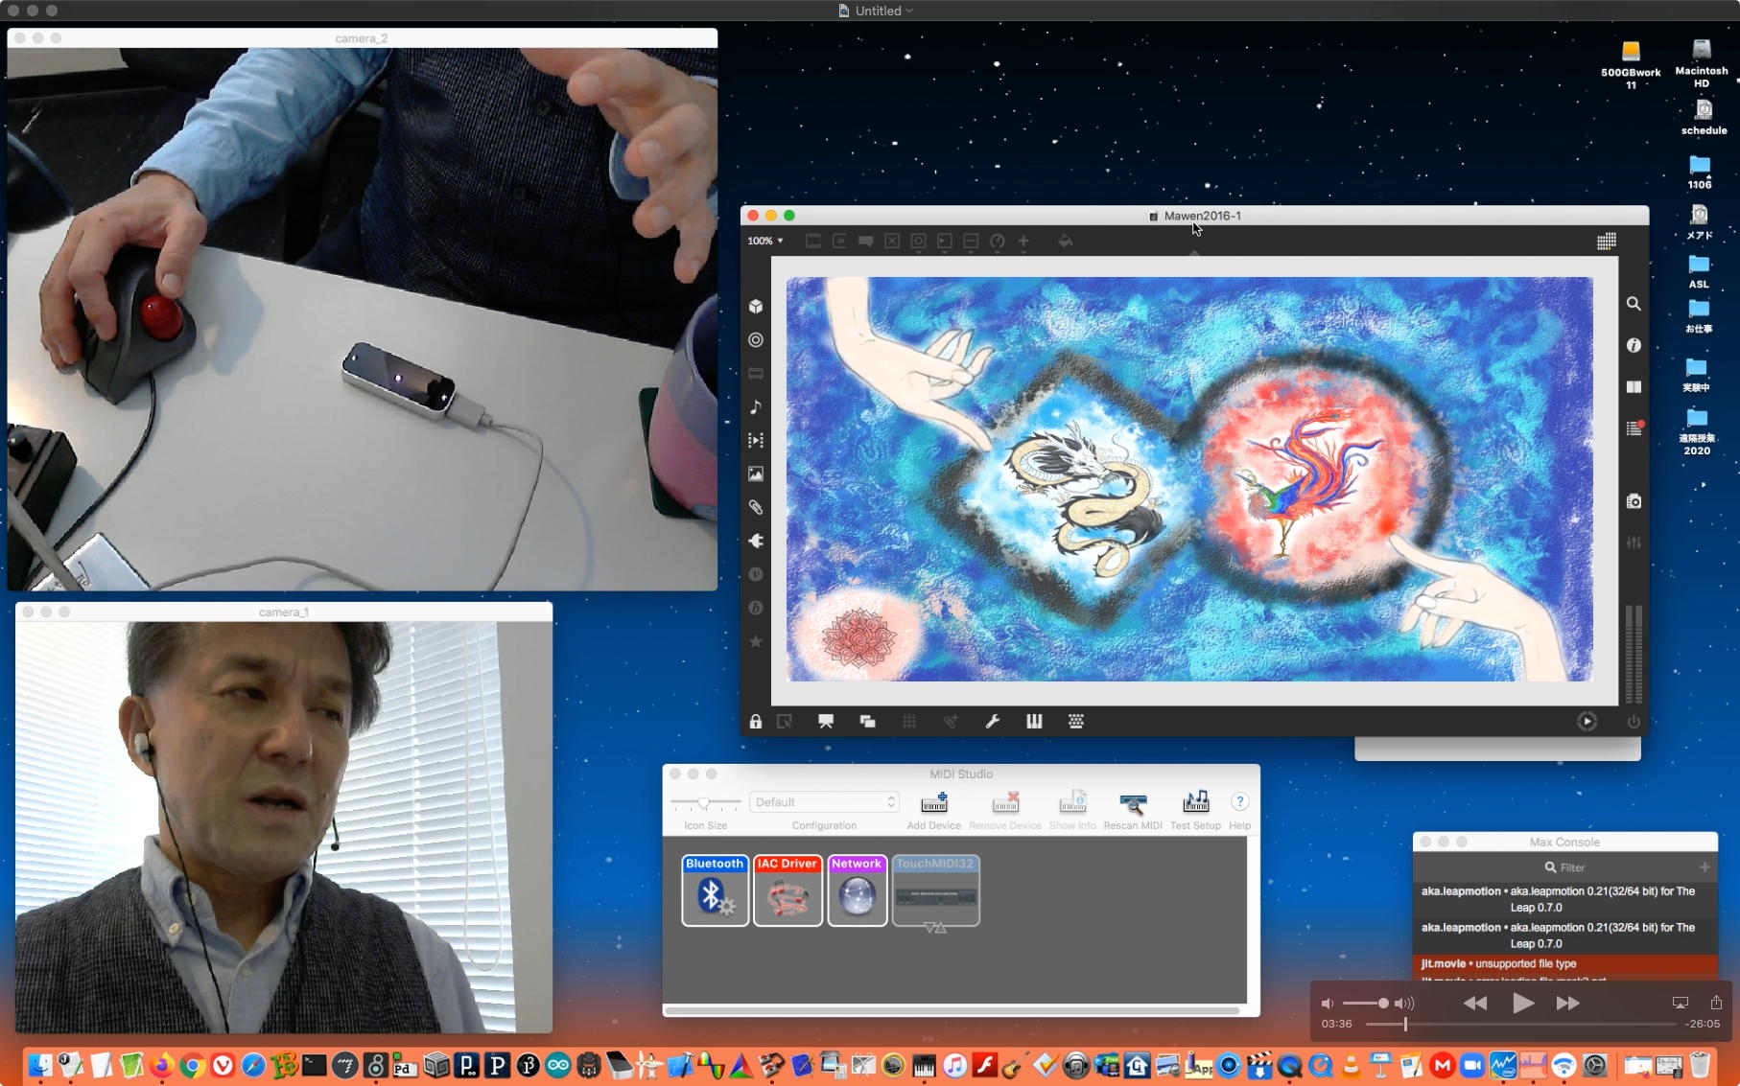Click the plus button in Max Console
The image size is (1740, 1086).
pyautogui.click(x=1705, y=867)
